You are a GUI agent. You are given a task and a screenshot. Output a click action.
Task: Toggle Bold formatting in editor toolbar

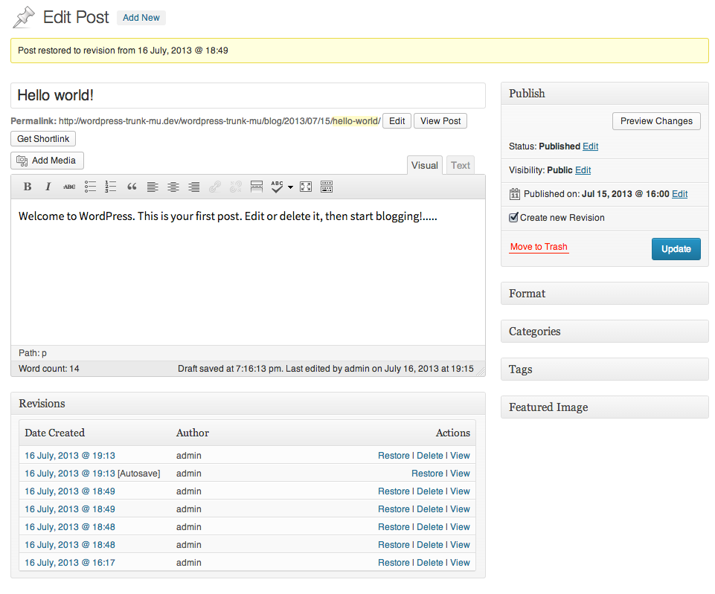click(28, 187)
